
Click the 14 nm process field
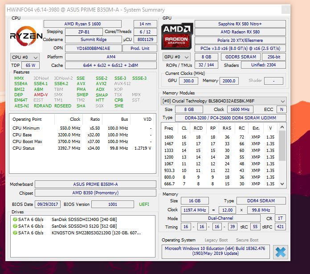click(145, 24)
